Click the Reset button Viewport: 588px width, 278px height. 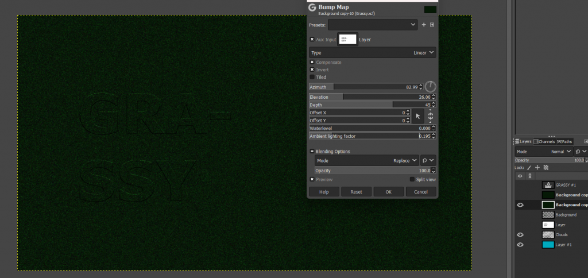point(356,192)
